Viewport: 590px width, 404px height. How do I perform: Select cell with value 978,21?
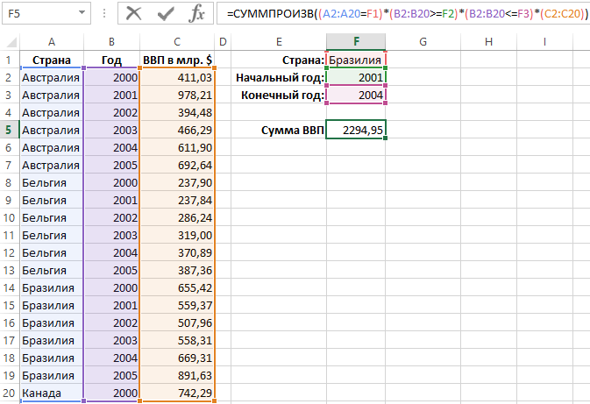pyautogui.click(x=177, y=96)
